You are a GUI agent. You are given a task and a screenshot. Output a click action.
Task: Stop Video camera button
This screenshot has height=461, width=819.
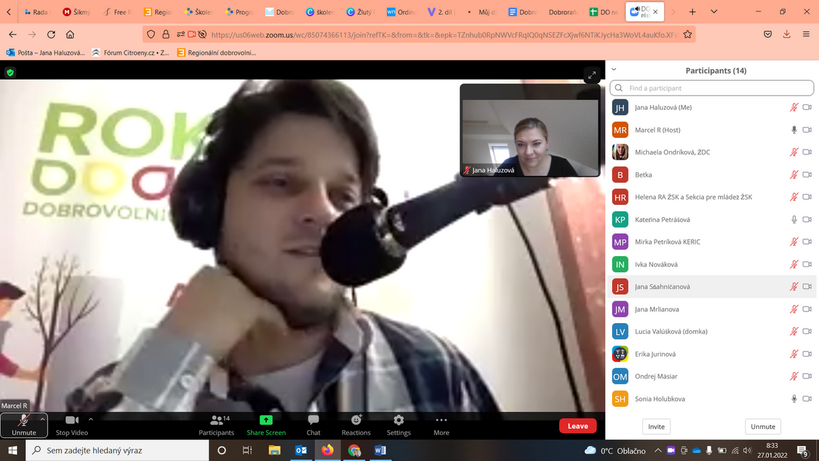(x=72, y=425)
